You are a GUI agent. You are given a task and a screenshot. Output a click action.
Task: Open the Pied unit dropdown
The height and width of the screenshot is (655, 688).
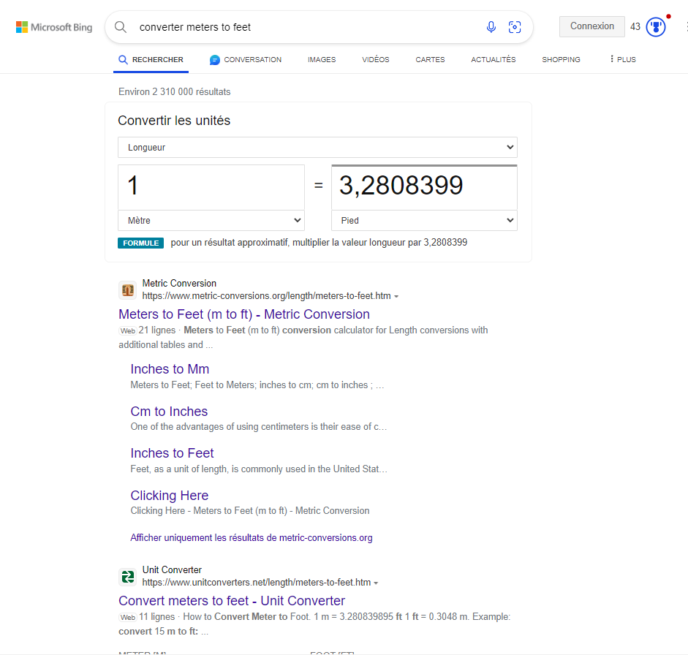(424, 220)
